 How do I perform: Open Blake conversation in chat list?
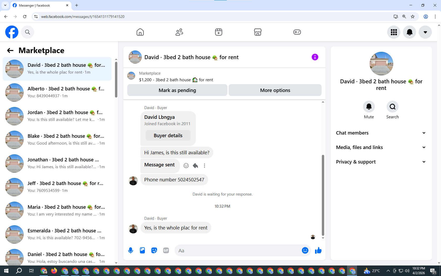point(57,140)
